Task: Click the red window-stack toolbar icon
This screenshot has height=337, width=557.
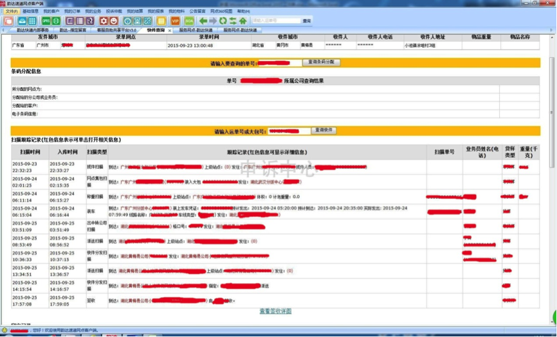Action: click(x=8, y=21)
